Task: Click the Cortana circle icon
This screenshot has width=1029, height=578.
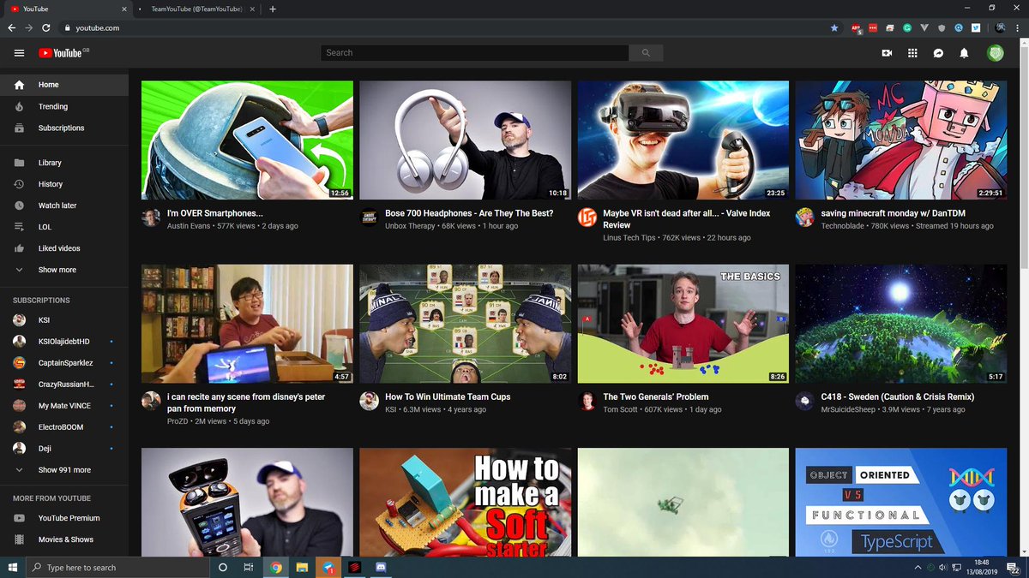Action: point(223,567)
